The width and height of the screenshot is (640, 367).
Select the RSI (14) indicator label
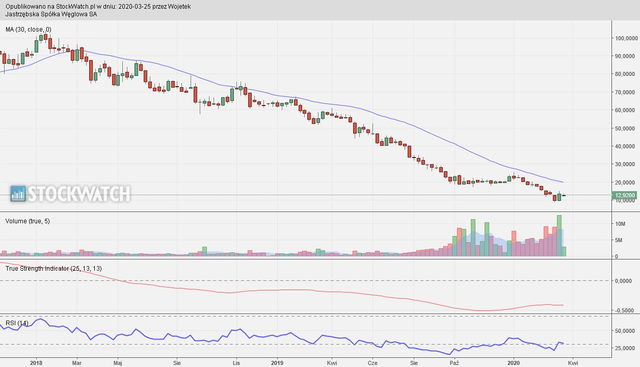coord(17,323)
